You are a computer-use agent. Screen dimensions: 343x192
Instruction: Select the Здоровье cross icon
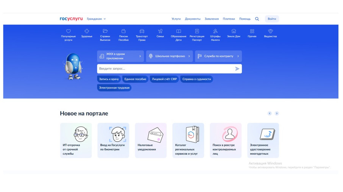coord(87,31)
